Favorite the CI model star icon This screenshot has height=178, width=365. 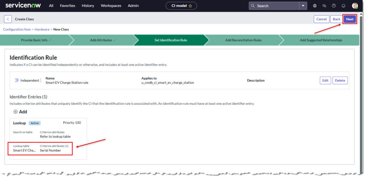click(190, 6)
